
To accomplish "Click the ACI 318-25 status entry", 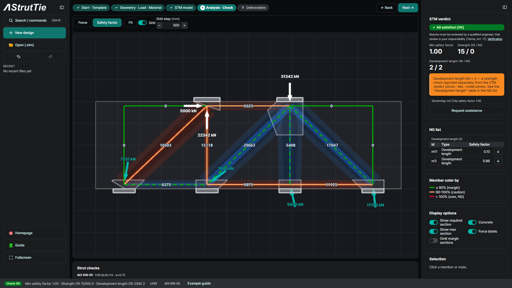I will tap(172, 283).
